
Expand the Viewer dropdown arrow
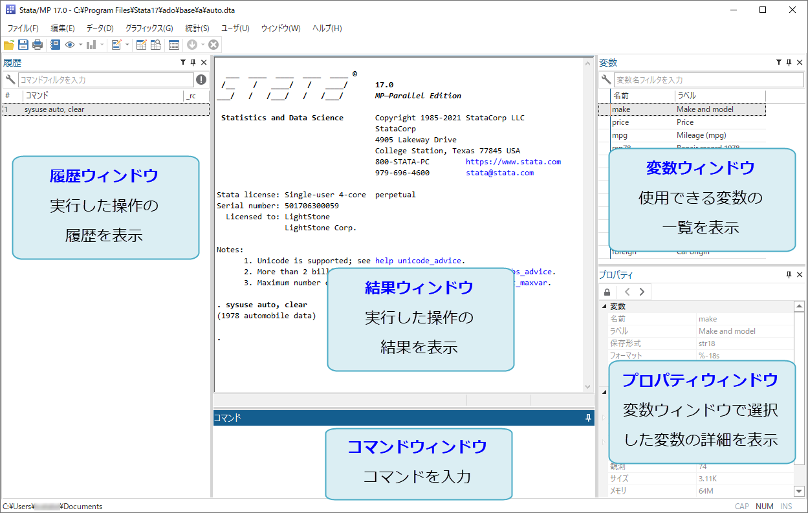tap(80, 45)
